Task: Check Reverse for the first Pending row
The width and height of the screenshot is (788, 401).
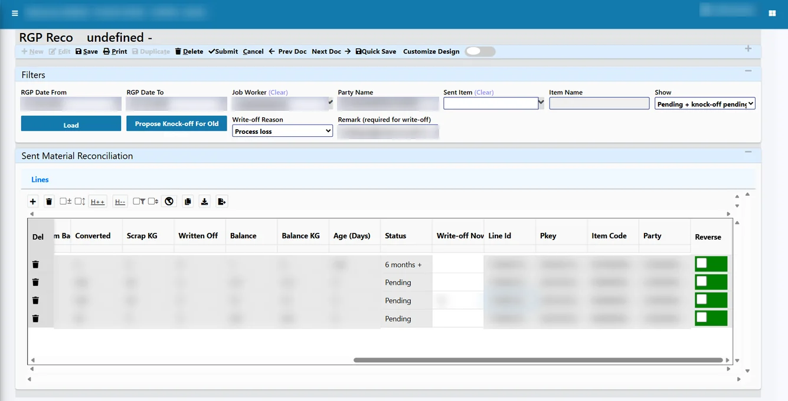Action: [702, 281]
